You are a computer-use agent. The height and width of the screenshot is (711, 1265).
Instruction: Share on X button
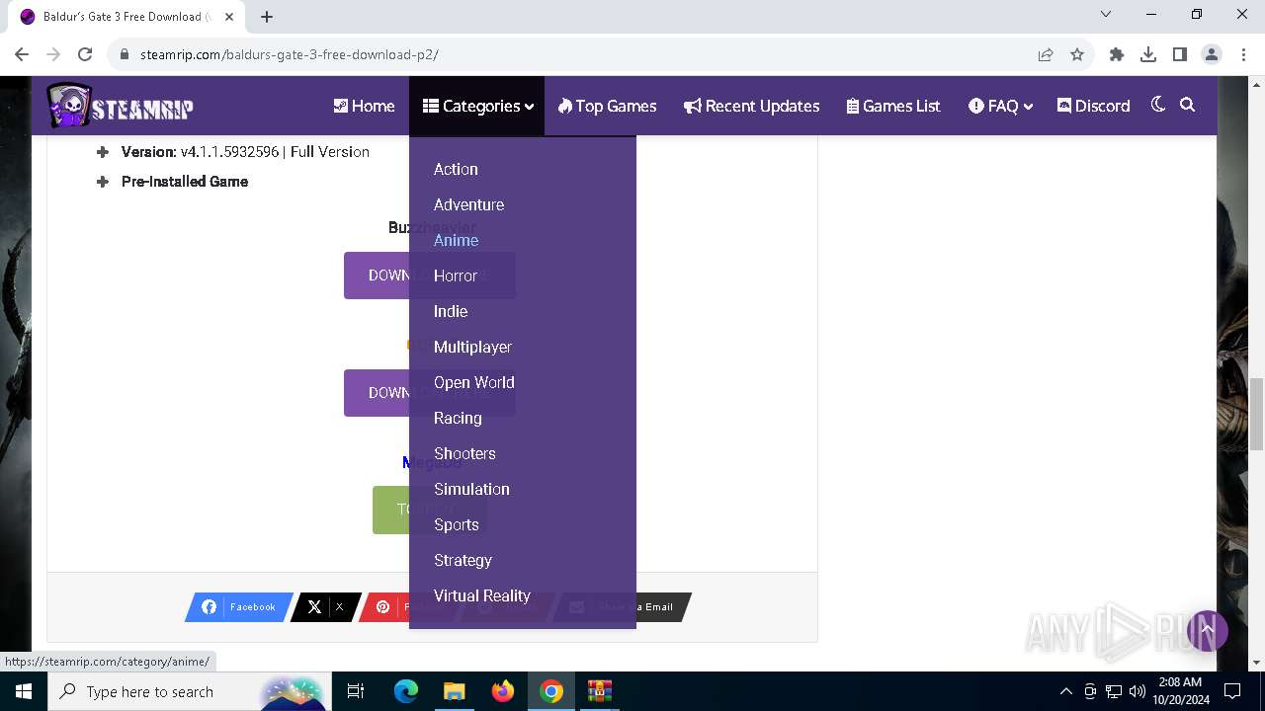325,607
